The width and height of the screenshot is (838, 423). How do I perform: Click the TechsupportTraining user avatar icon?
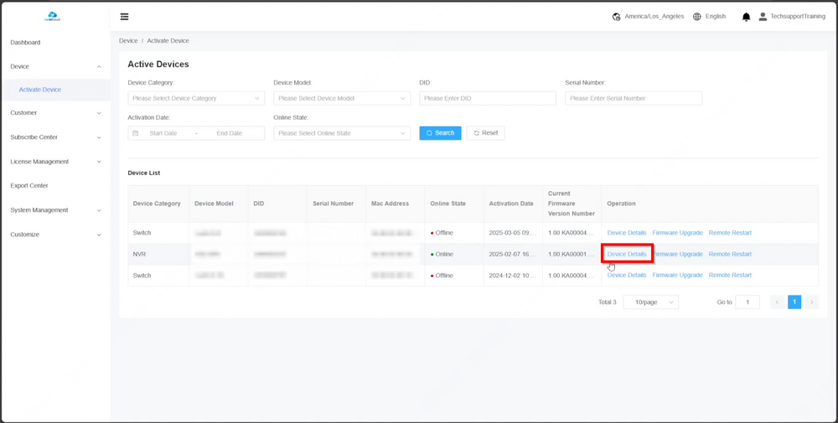(763, 17)
